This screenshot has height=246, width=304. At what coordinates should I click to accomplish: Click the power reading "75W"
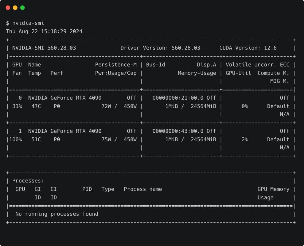tap(106, 139)
